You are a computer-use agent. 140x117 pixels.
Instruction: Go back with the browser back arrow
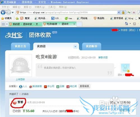3,12
